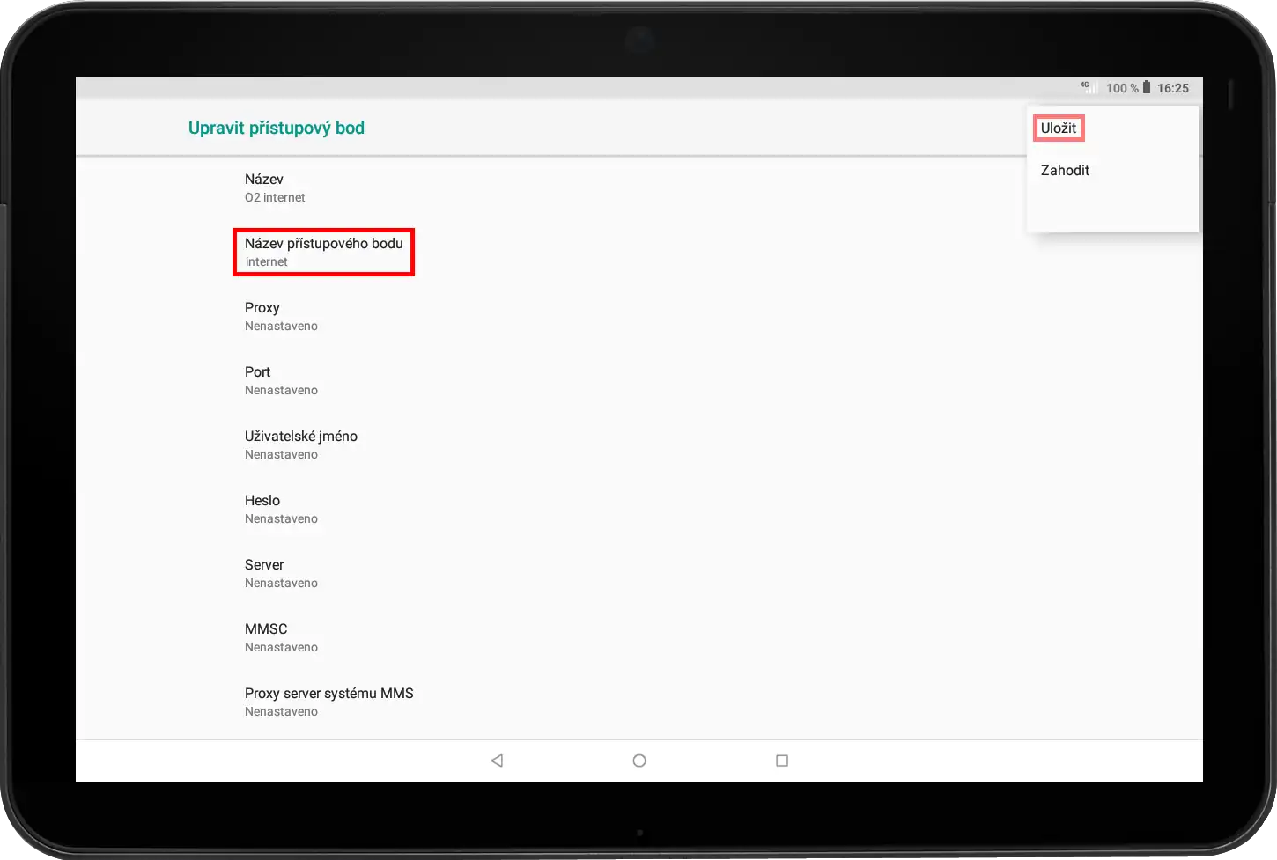The image size is (1277, 860).
Task: Open the Heslo password setting
Action: click(281, 509)
